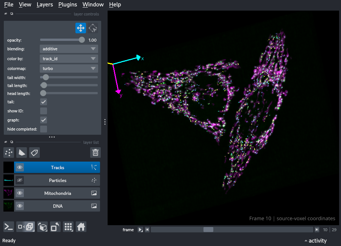Open the Plugins menu
The width and height of the screenshot is (341, 246).
pos(68,5)
